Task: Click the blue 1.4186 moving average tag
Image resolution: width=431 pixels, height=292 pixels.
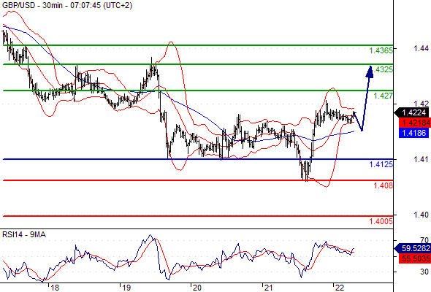Action: coord(414,133)
